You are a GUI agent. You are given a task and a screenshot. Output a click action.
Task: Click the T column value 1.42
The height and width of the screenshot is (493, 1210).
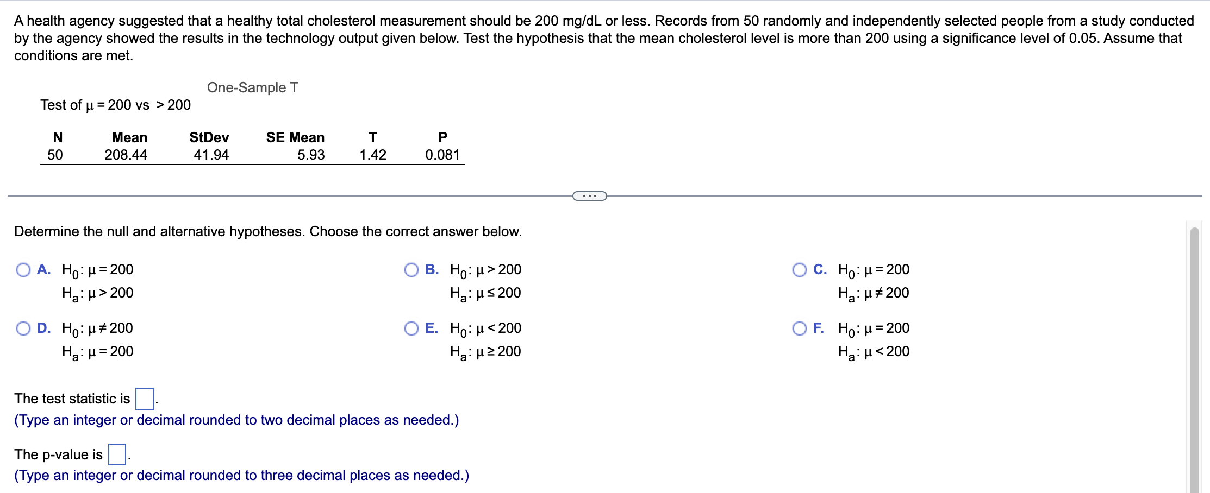tap(373, 155)
